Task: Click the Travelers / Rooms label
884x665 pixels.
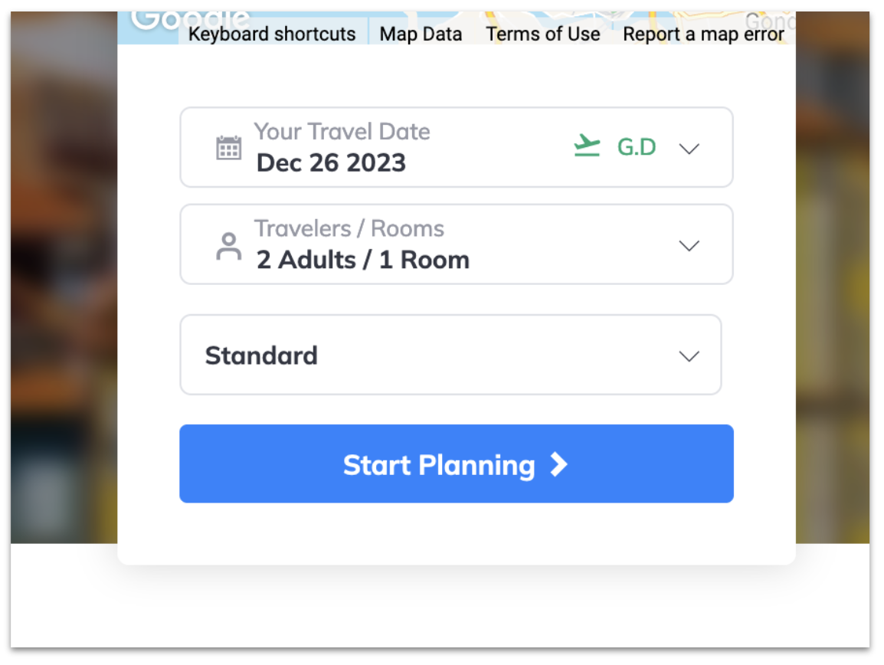Action: (349, 228)
